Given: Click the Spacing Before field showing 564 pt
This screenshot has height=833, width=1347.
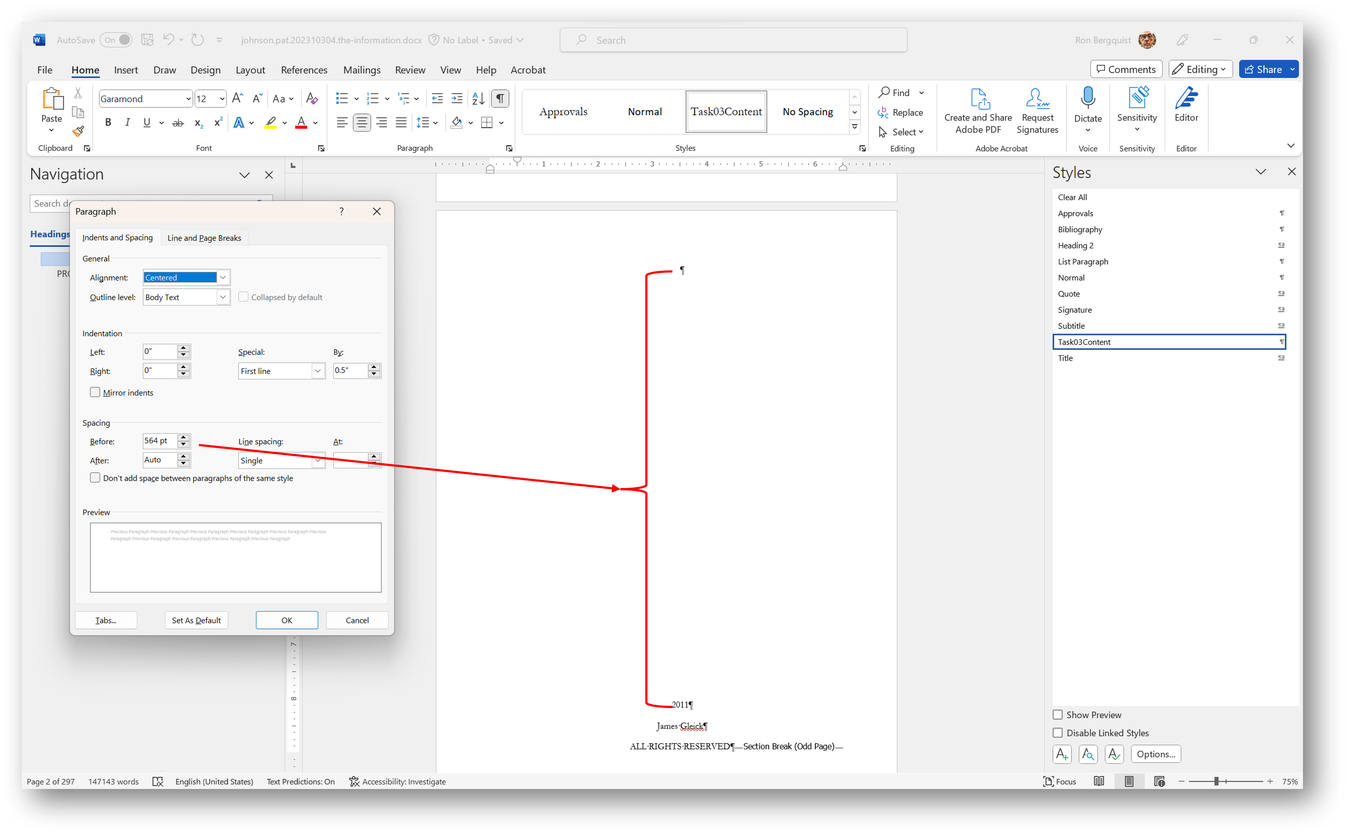Looking at the screenshot, I should [160, 440].
